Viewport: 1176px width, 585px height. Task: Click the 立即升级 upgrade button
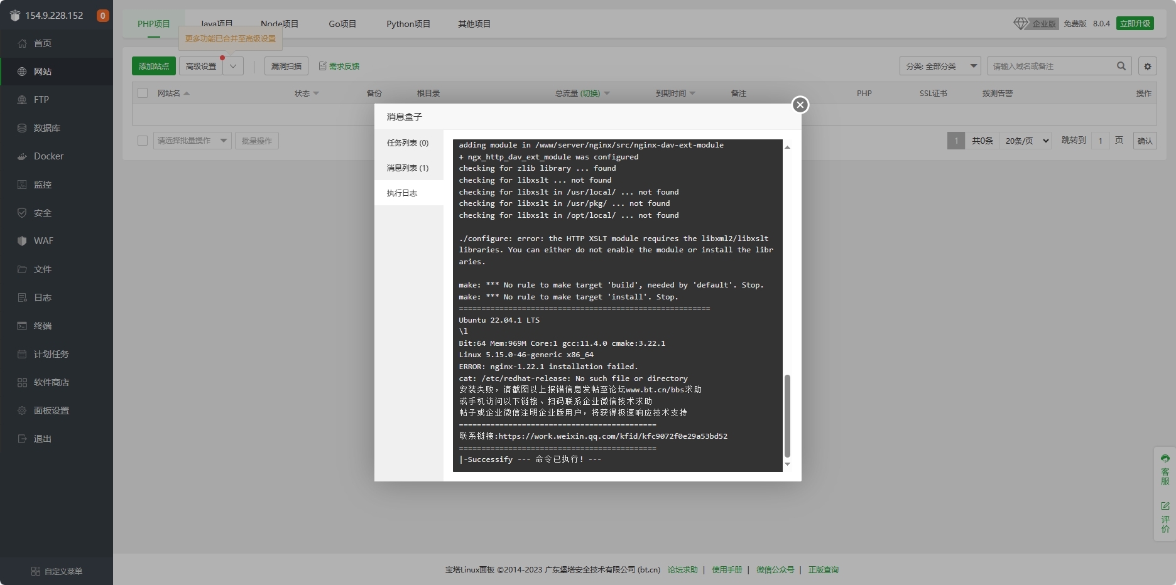coord(1135,23)
